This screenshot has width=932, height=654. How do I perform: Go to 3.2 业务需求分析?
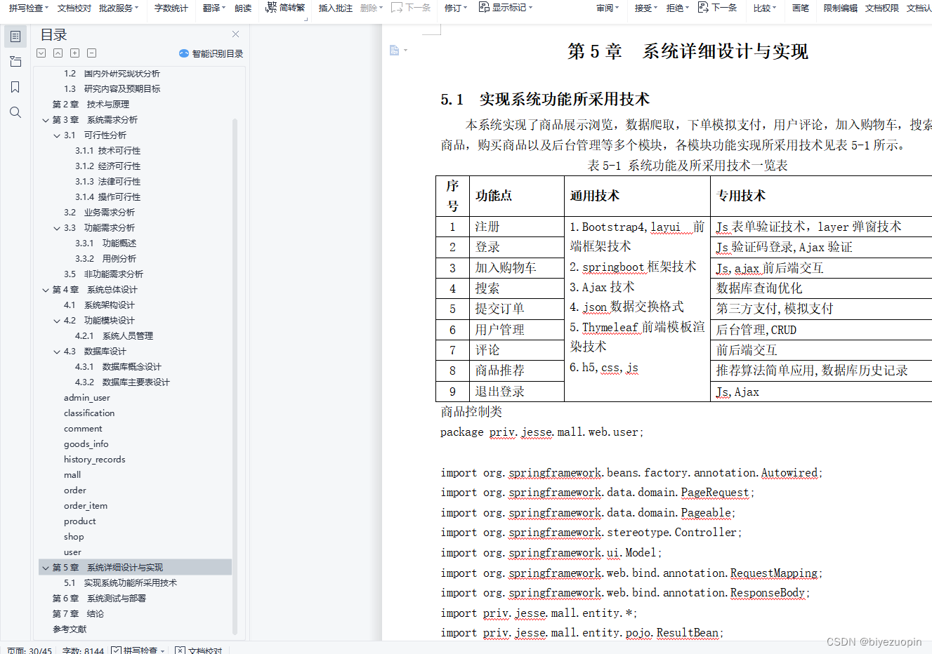coord(99,213)
